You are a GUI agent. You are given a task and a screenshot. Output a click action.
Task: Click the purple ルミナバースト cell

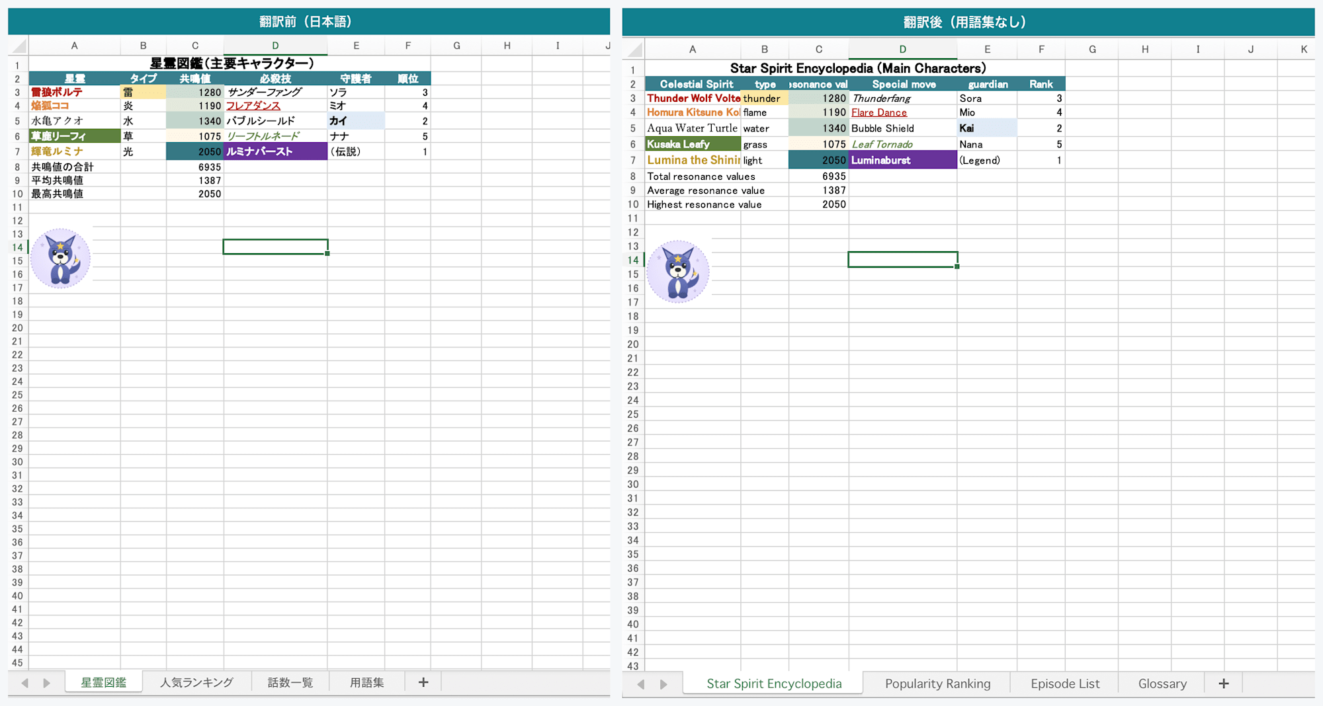click(x=275, y=151)
